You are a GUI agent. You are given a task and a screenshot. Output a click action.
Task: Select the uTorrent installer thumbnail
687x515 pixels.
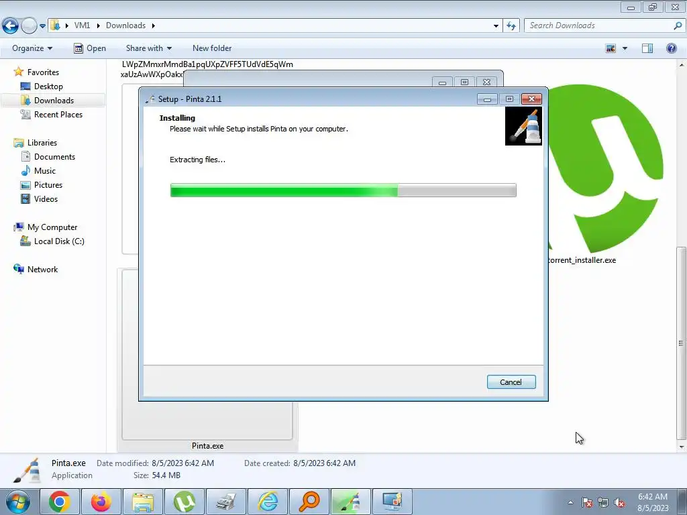click(606, 168)
